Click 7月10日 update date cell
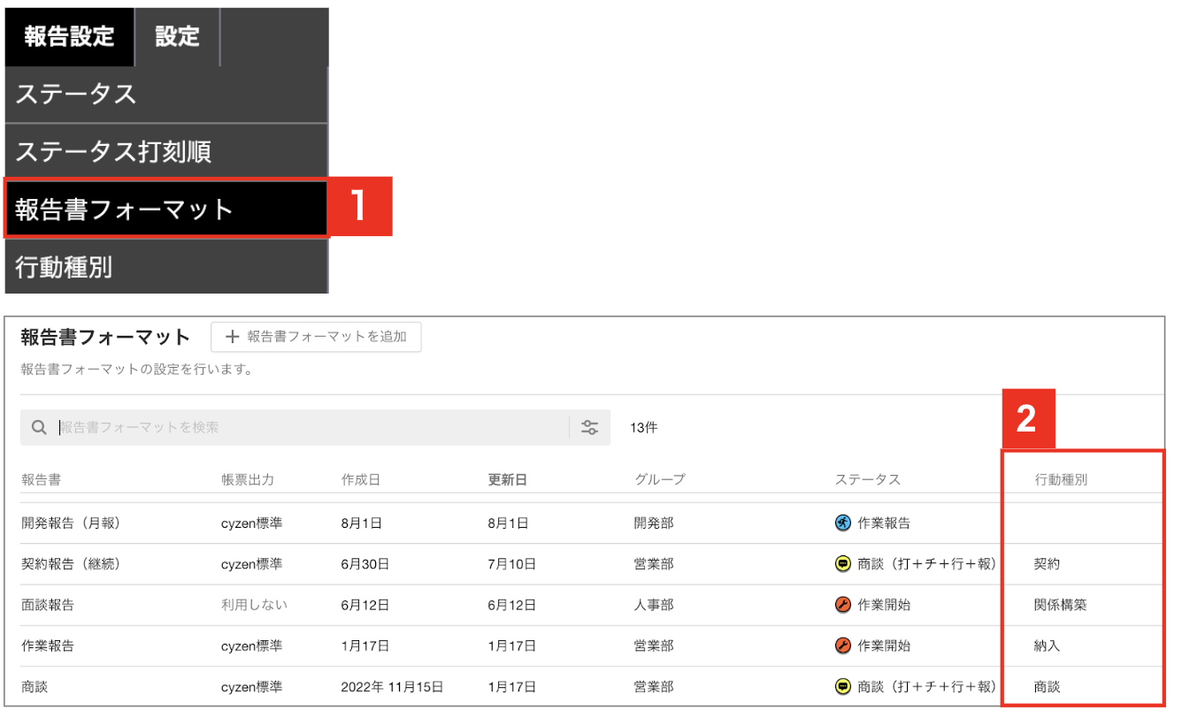 [511, 563]
